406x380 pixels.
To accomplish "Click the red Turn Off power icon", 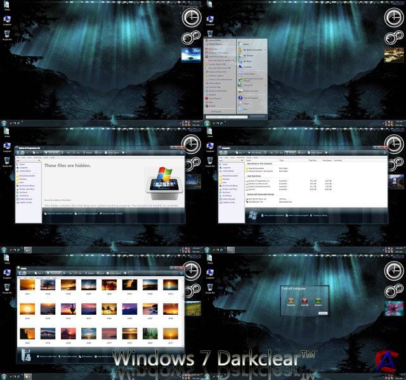I will point(304,301).
